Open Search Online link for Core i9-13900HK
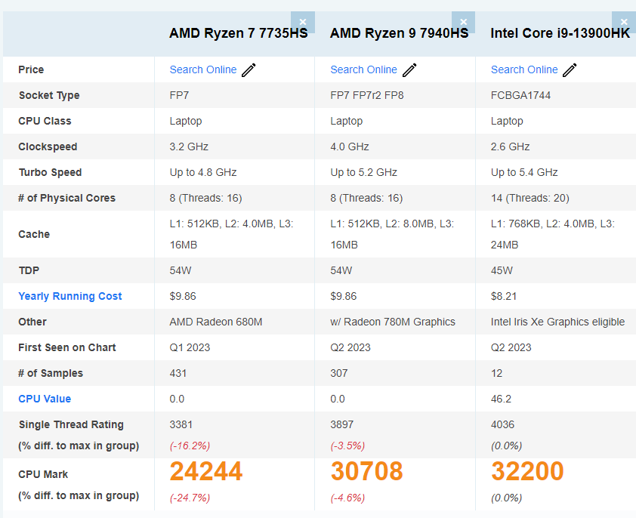This screenshot has height=518, width=636. click(524, 69)
